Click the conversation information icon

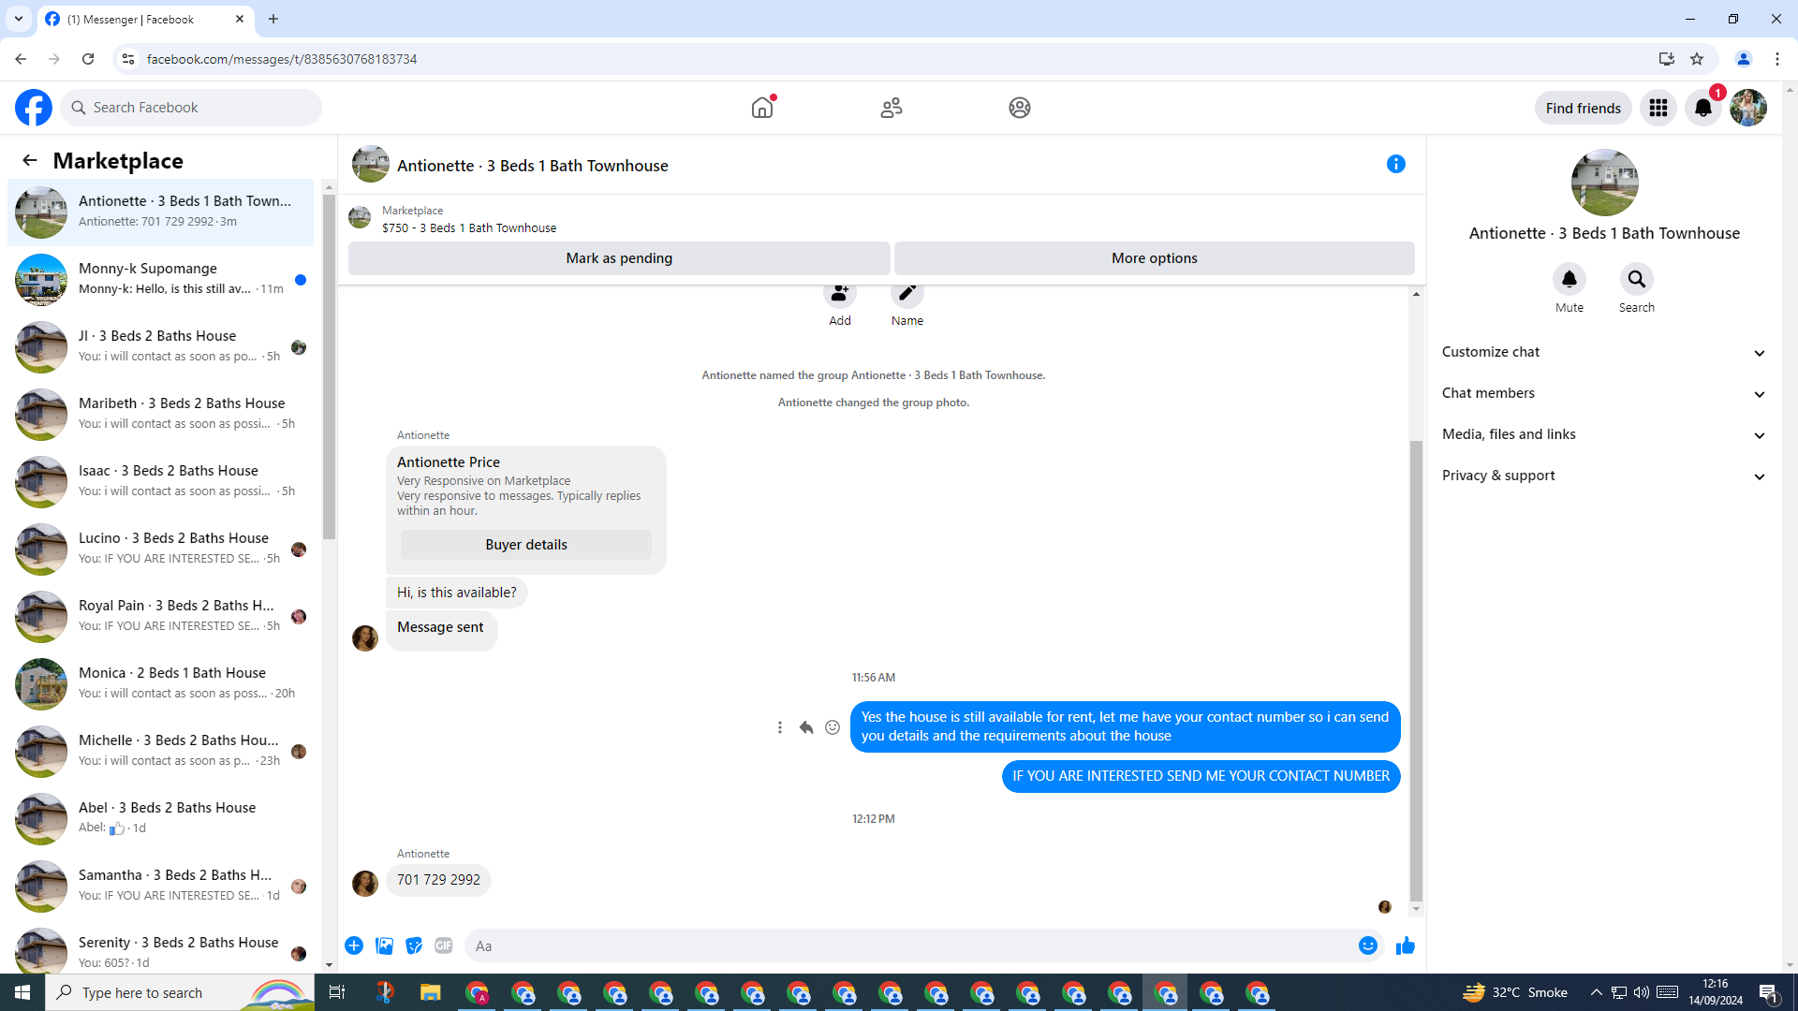(x=1395, y=164)
